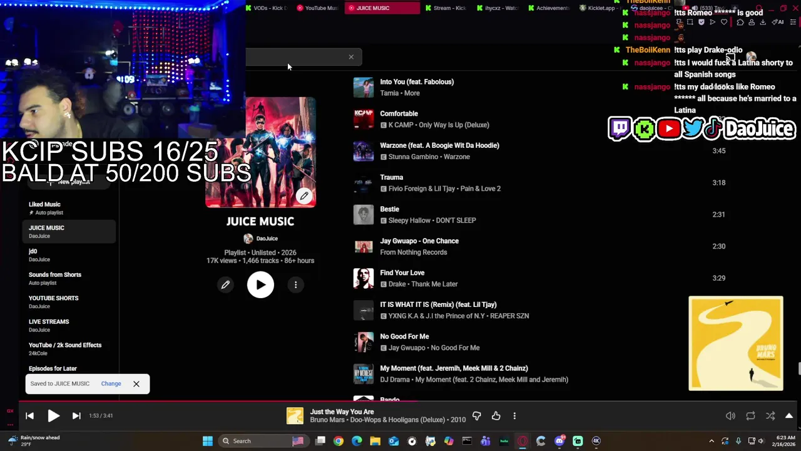Click current song thumbnail in player bar
Screen dimensions: 801x451
click(x=295, y=416)
